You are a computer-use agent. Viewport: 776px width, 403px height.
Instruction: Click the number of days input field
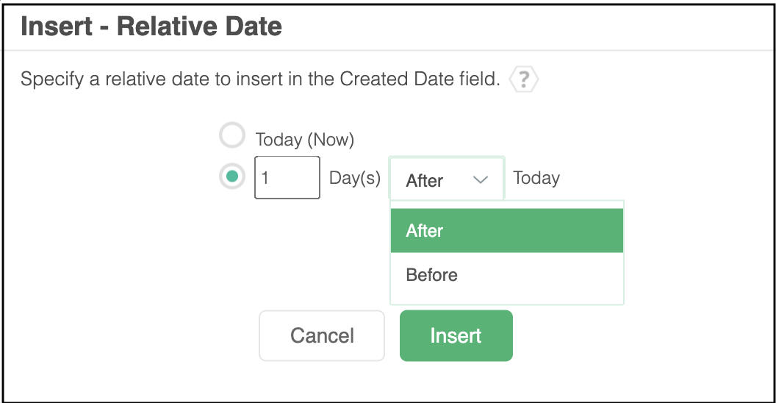pyautogui.click(x=287, y=177)
